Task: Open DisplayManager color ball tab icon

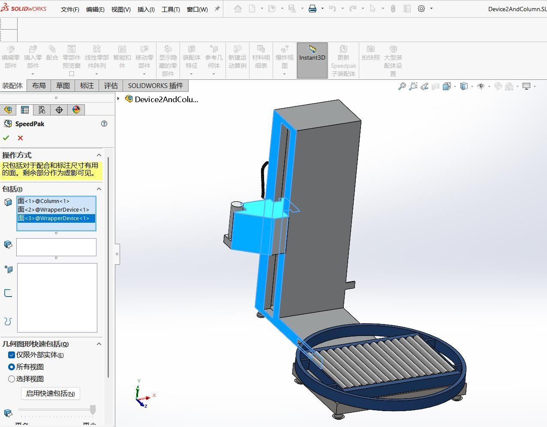Action: click(x=76, y=110)
